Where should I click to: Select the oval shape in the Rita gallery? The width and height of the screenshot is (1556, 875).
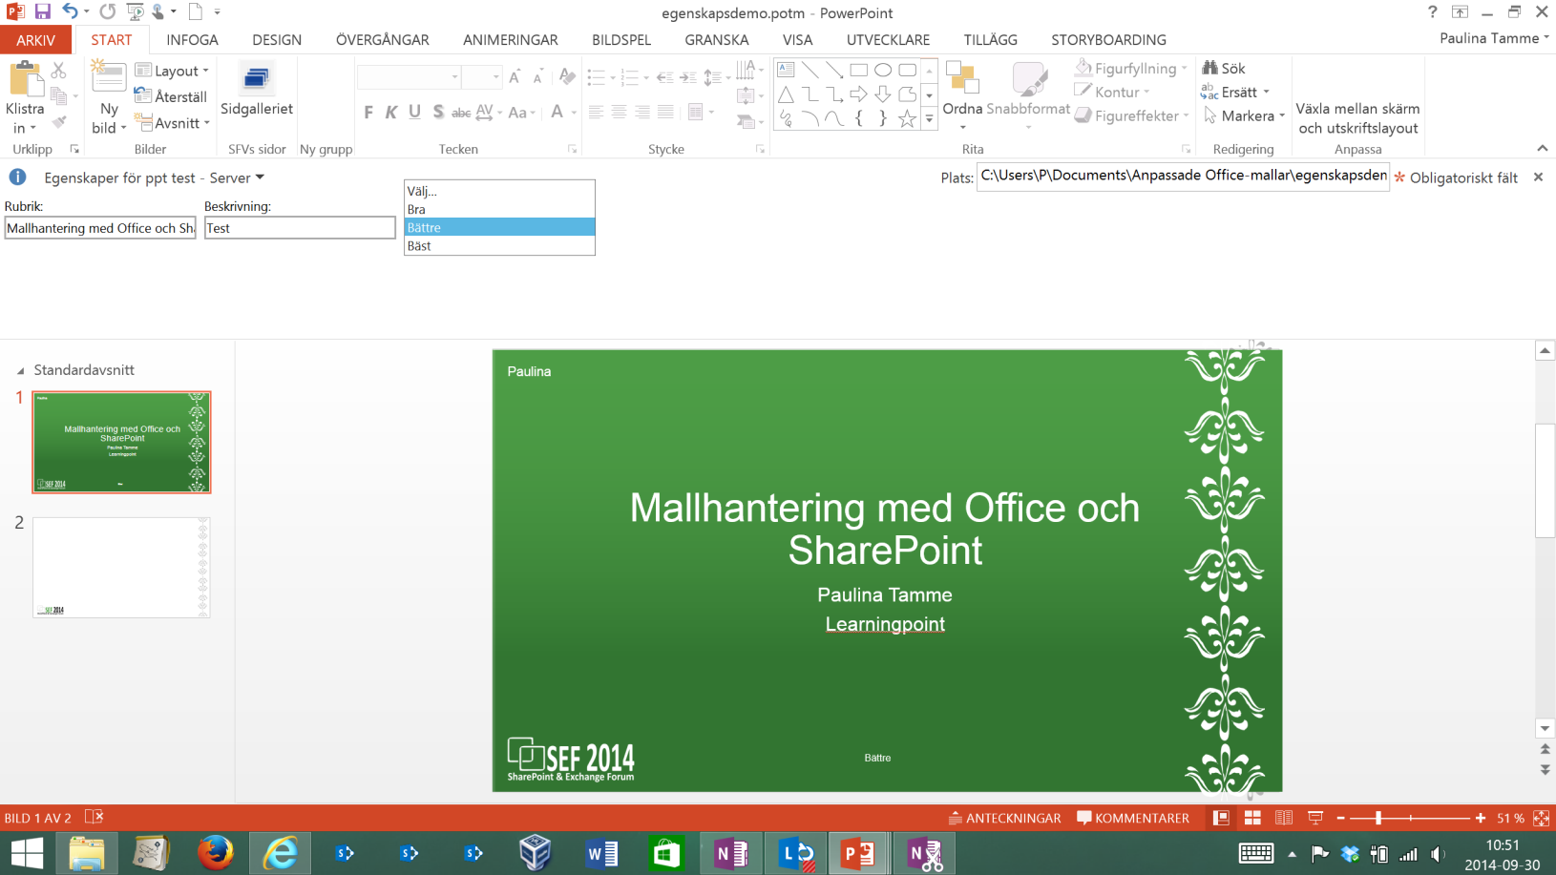coord(883,70)
